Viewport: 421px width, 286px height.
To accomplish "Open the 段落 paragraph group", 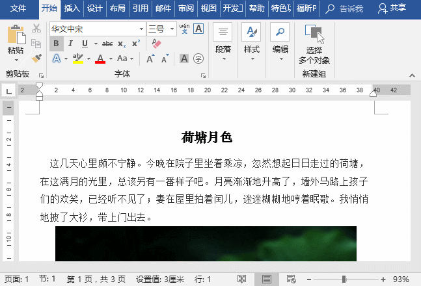I will tap(223, 42).
